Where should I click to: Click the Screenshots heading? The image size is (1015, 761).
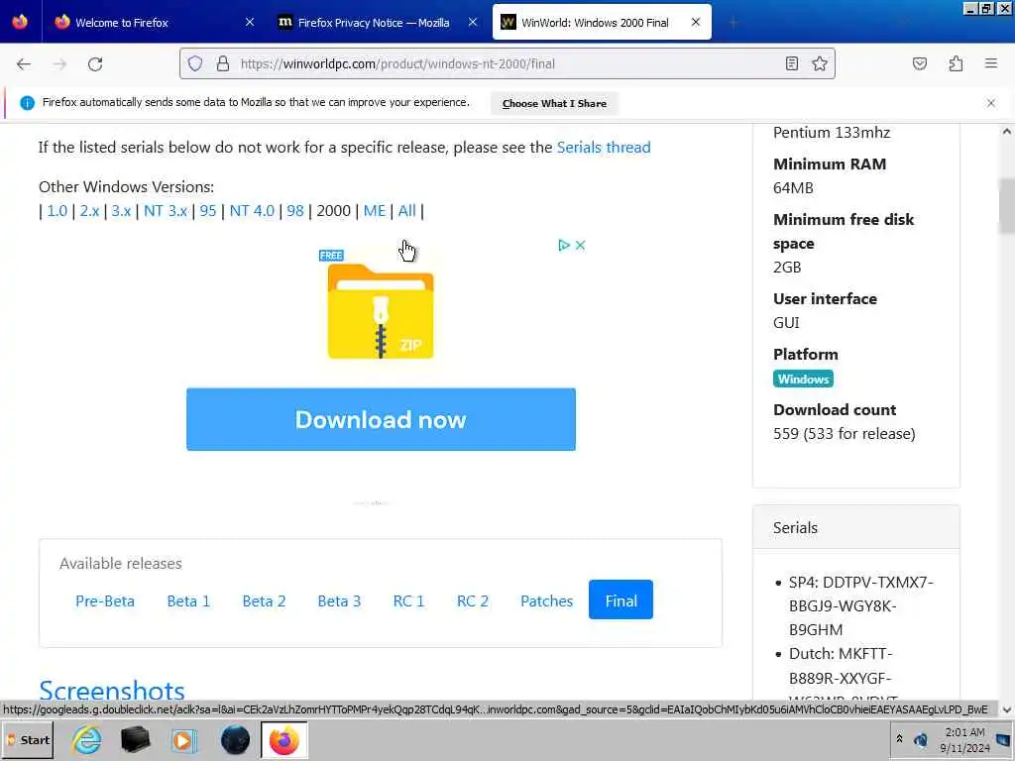(x=112, y=691)
